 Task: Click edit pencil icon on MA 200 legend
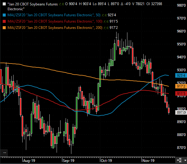pyautogui.click(x=105, y=28)
